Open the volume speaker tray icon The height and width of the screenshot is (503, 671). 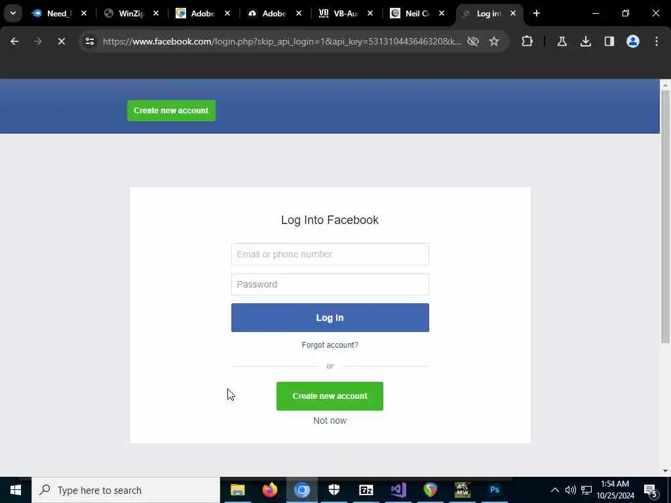pos(571,490)
